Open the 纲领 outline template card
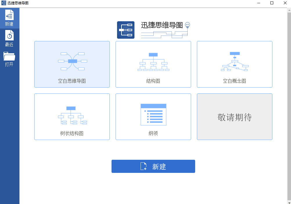 tap(153, 116)
